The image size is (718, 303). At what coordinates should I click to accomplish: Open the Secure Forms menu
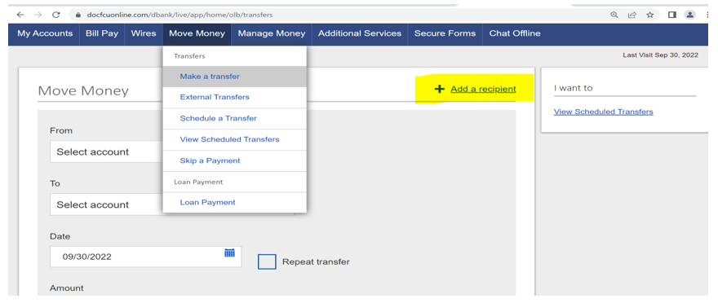tap(445, 33)
